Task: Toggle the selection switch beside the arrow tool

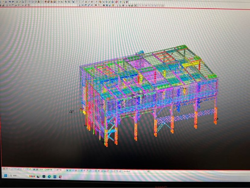Action: pos(70,170)
